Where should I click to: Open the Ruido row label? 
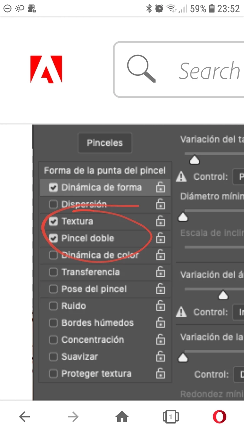(x=74, y=306)
